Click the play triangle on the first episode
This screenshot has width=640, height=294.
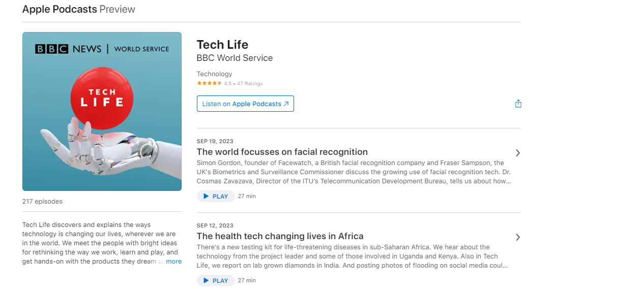click(x=206, y=196)
